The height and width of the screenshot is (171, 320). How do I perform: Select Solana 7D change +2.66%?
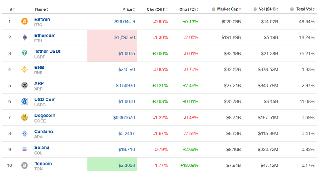click(190, 150)
